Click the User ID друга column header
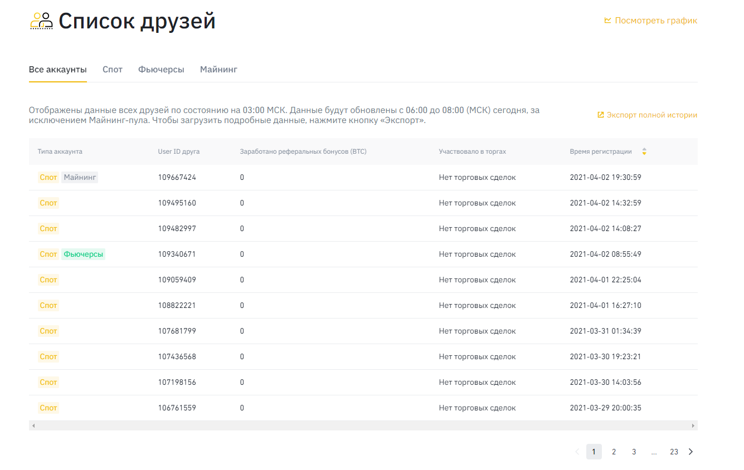This screenshot has width=744, height=470. click(x=179, y=151)
